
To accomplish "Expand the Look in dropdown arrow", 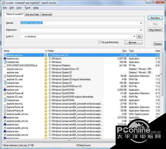I will click(134, 36).
